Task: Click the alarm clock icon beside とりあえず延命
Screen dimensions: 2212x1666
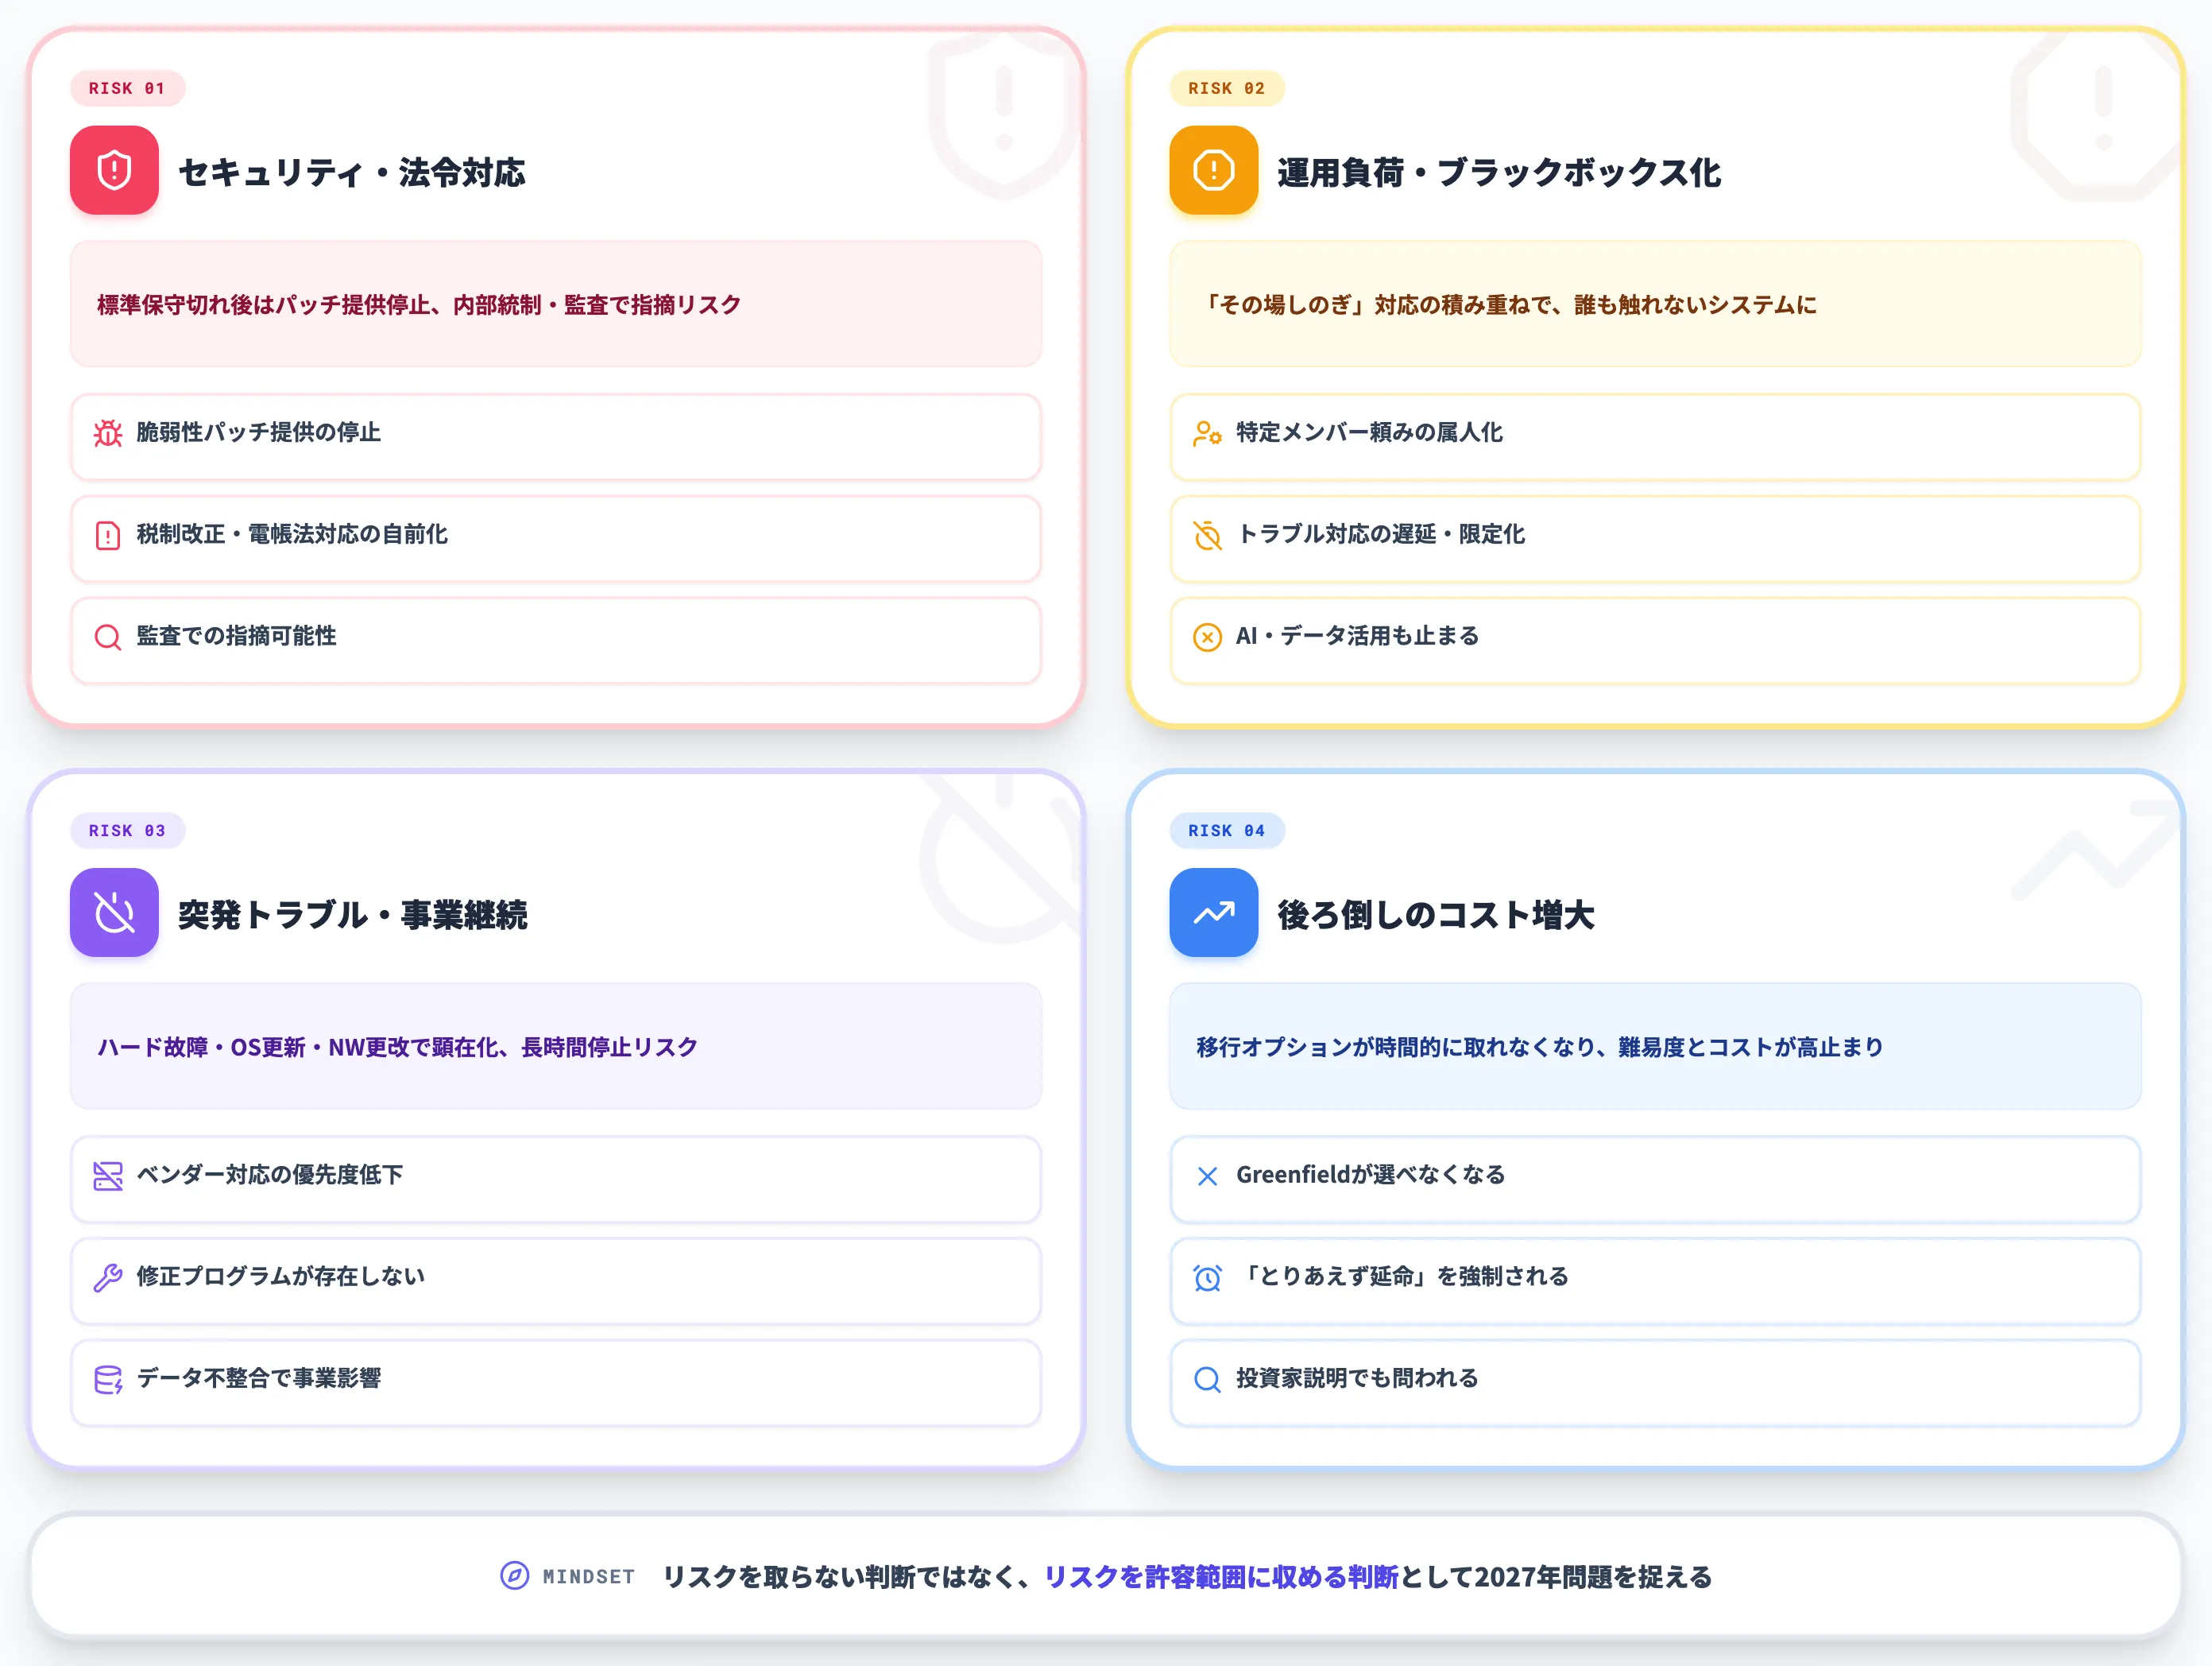Action: tap(1207, 1278)
